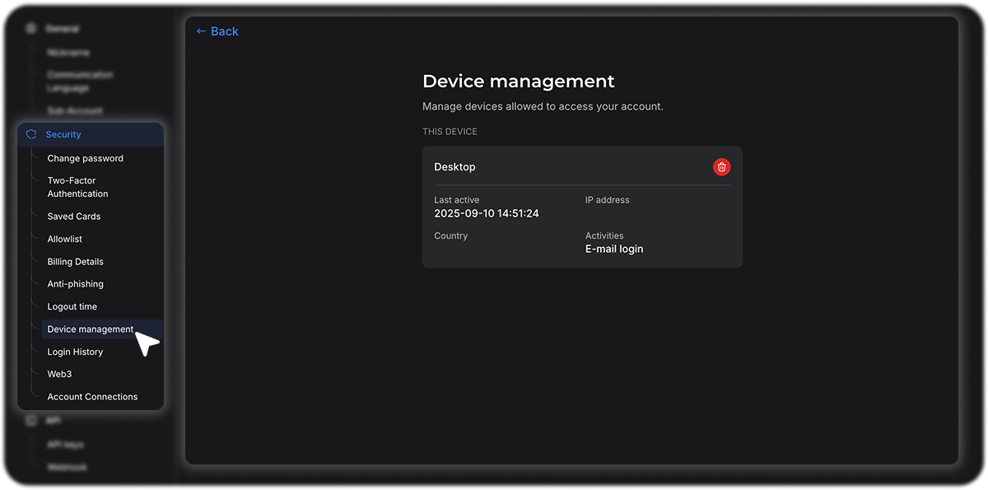Image resolution: width=988 pixels, height=490 pixels.
Task: Delete the Desktop device with trash icon
Action: pos(721,167)
